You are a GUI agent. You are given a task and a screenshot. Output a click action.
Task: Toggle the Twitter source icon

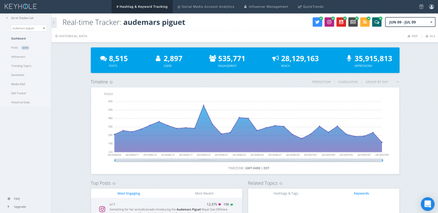point(317,22)
